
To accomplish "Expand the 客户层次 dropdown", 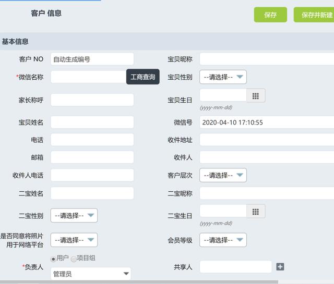I will [x=223, y=175].
